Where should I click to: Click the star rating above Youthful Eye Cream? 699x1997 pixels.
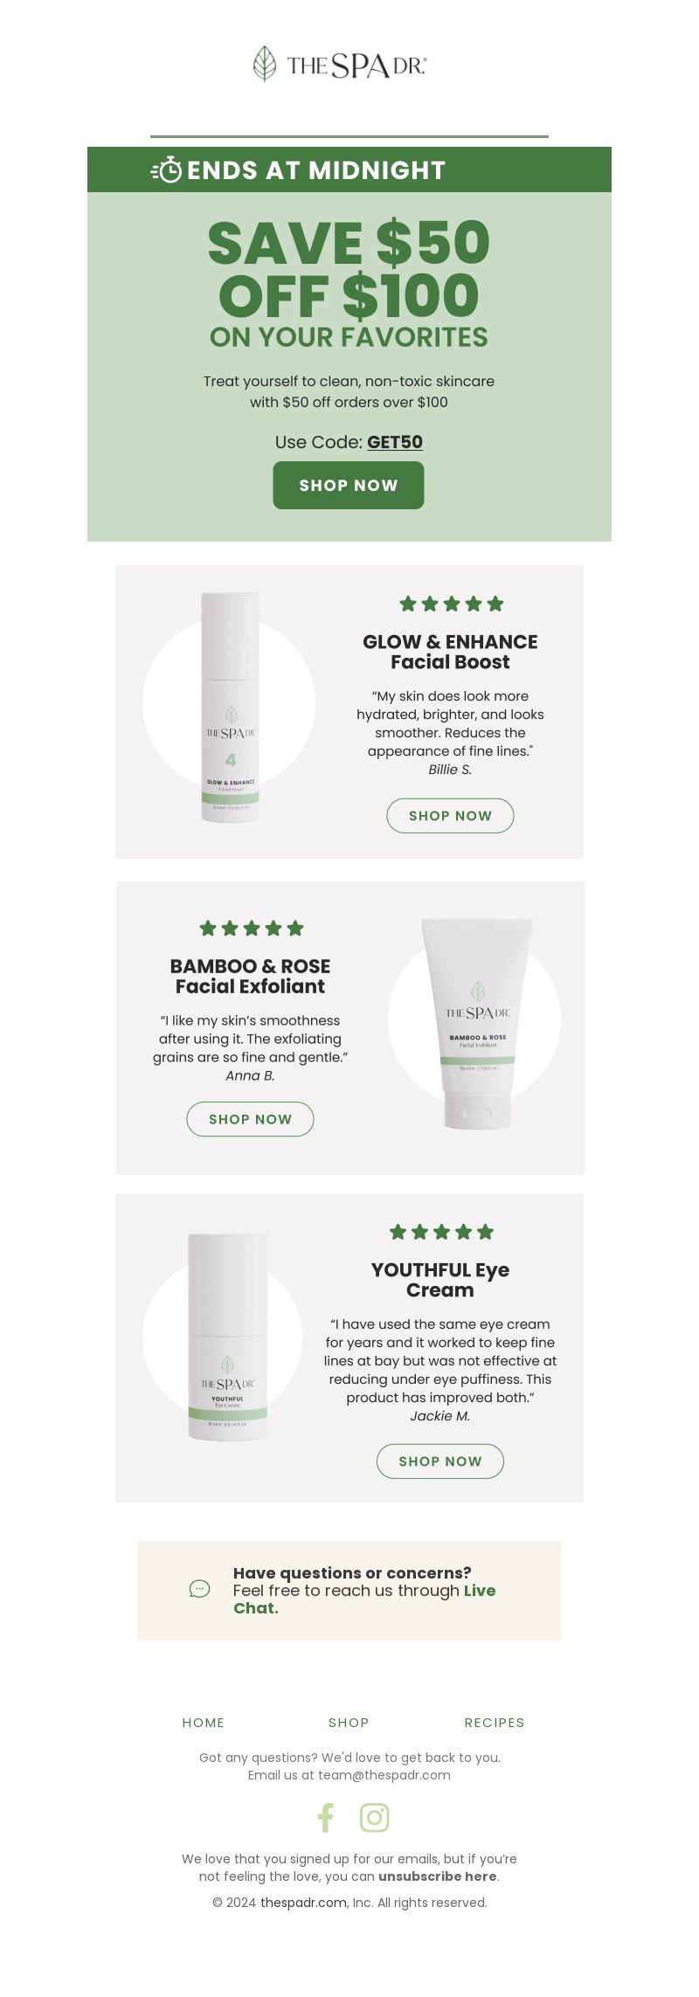click(441, 1232)
